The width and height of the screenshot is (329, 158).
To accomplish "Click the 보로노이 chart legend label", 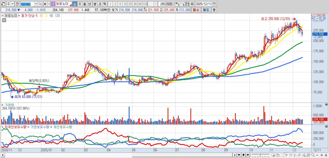I will (x=10, y=16).
